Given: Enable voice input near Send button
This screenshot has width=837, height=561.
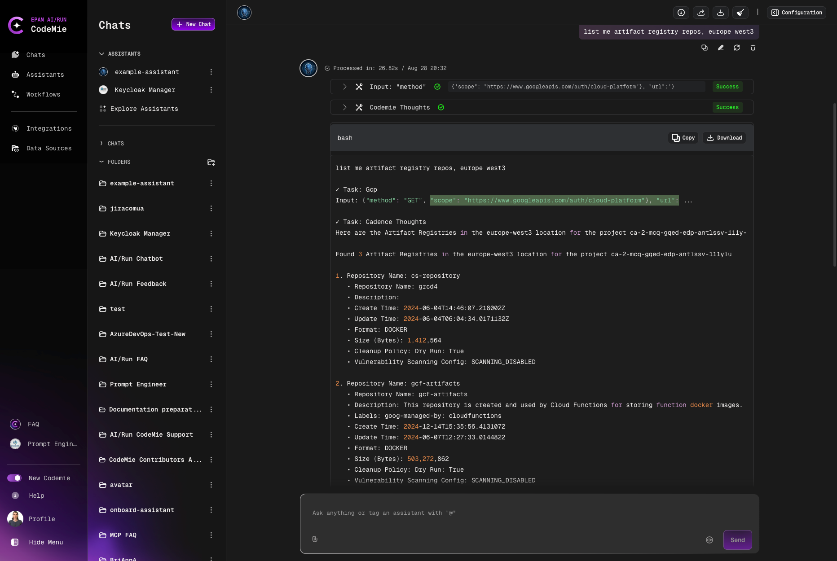Looking at the screenshot, I should [709, 540].
